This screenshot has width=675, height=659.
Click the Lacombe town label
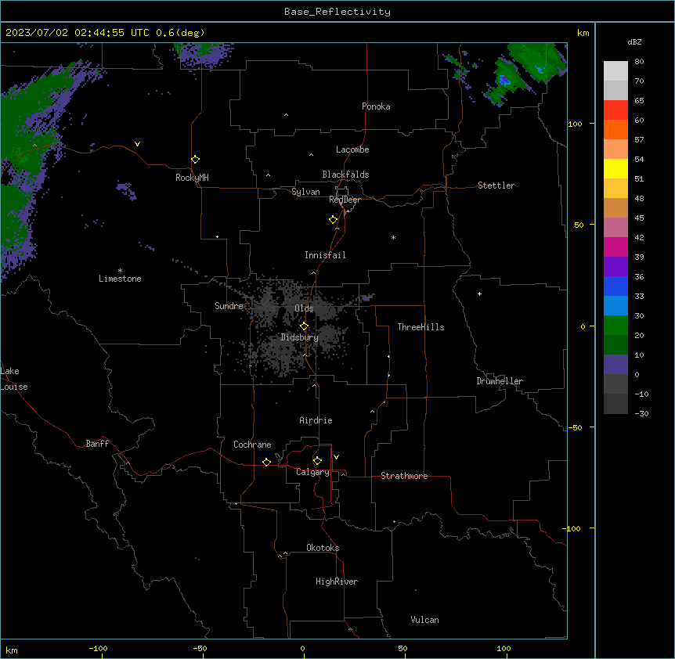(352, 149)
